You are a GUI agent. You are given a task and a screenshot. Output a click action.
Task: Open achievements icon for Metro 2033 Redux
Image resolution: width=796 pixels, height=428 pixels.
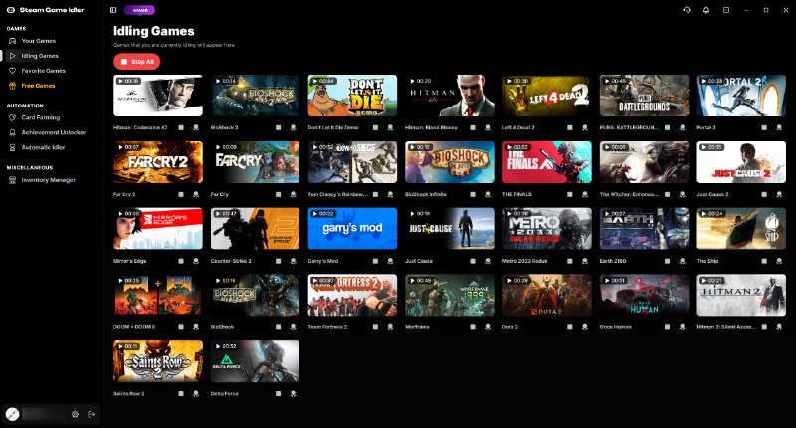coord(585,261)
